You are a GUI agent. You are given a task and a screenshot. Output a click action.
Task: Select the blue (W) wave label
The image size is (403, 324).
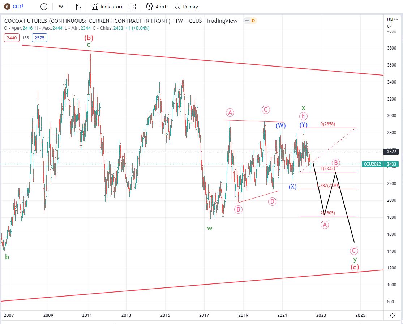[281, 125]
